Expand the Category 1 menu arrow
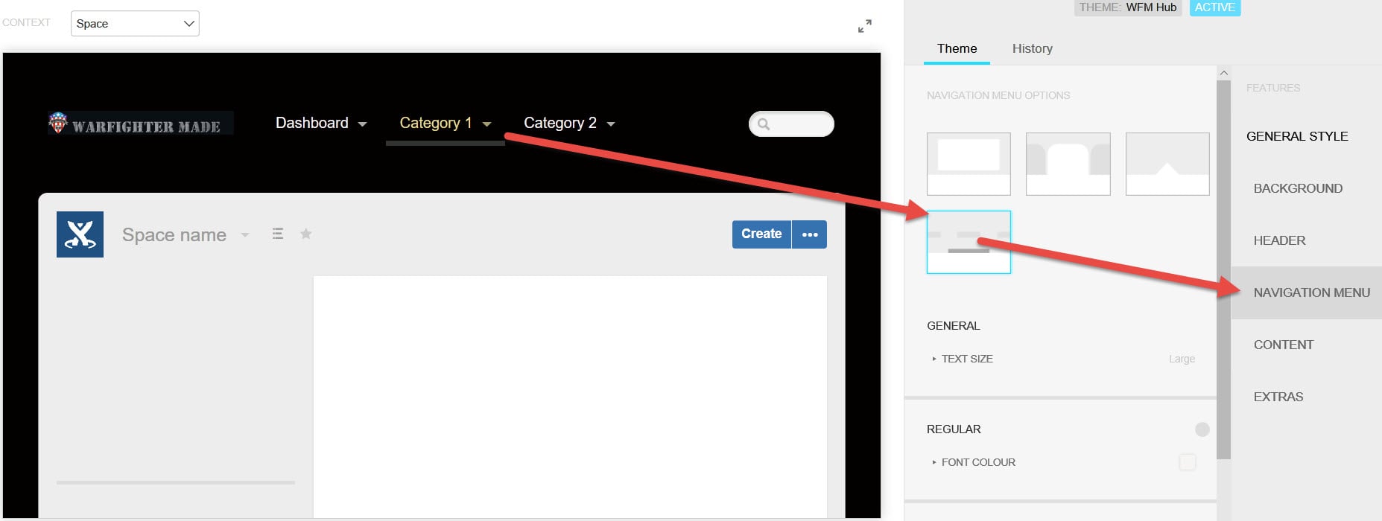1382x521 pixels. (x=487, y=124)
